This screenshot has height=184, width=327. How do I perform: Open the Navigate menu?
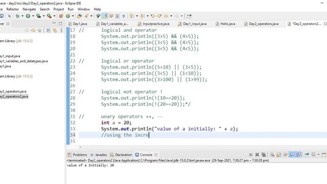click(29, 9)
